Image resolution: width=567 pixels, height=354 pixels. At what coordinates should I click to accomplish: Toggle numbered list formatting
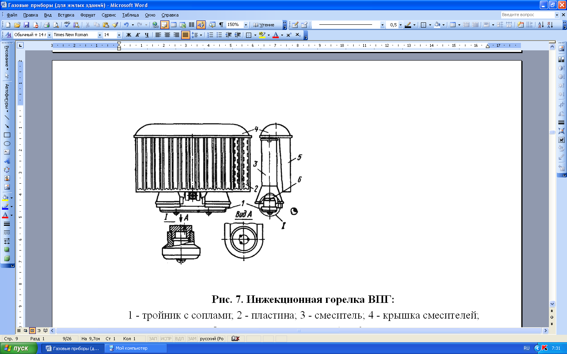[210, 35]
